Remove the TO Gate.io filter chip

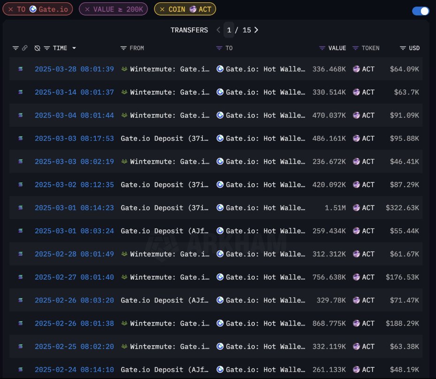tap(11, 9)
